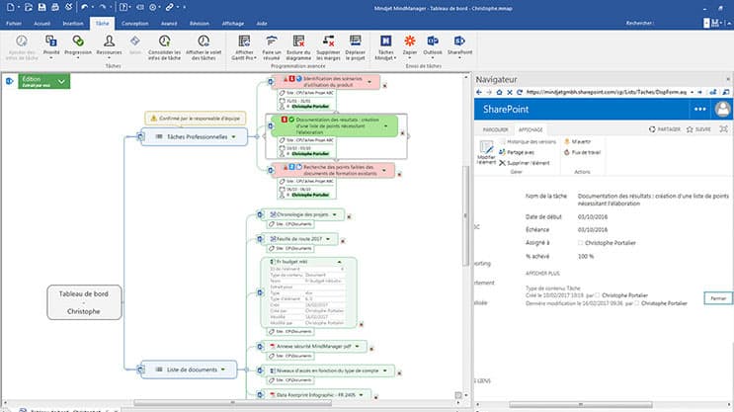The width and height of the screenshot is (734, 412).
Task: Refresh the Navigateur page
Action: 520,92
